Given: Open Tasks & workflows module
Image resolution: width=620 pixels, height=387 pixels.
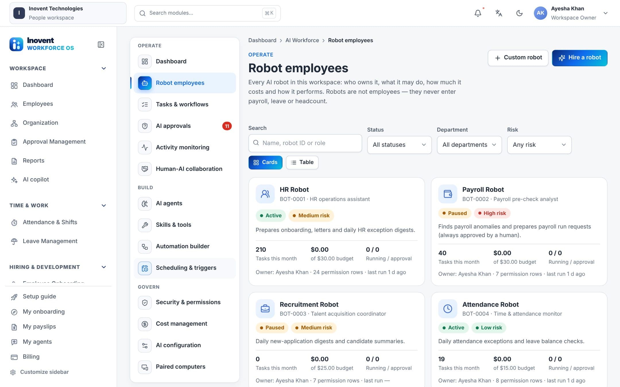Looking at the screenshot, I should click(185, 104).
